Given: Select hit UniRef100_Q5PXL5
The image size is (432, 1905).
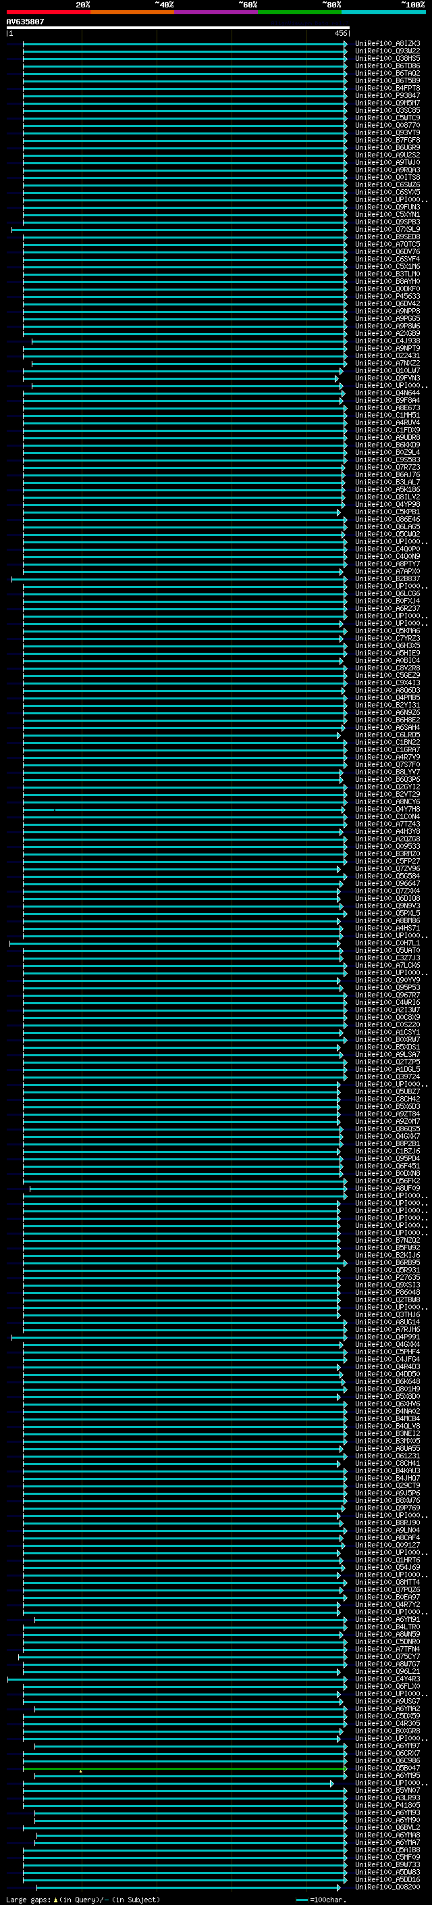Looking at the screenshot, I should coord(387,914).
